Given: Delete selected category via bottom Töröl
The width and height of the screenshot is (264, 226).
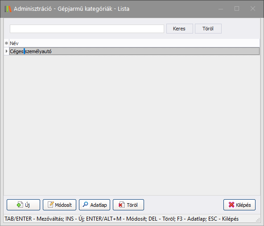Looking at the screenshot, I should coord(128,205).
